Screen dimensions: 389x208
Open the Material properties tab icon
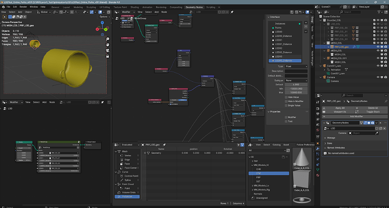318,175
